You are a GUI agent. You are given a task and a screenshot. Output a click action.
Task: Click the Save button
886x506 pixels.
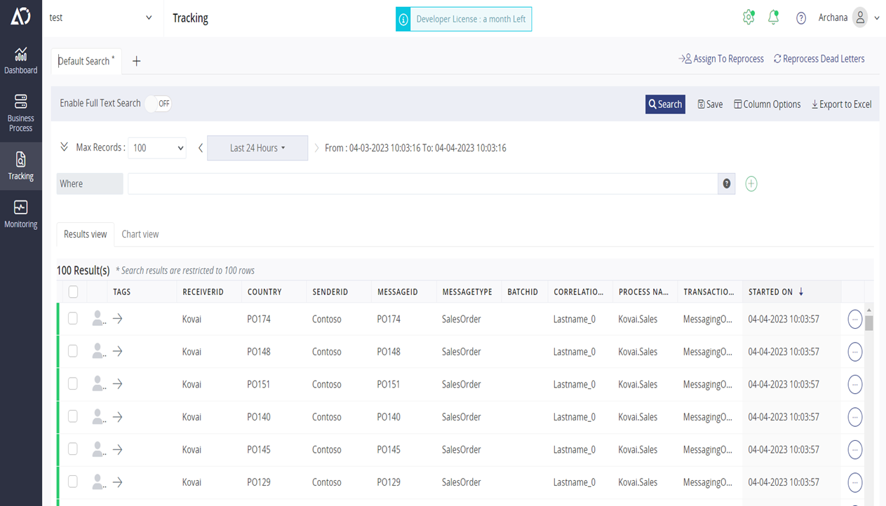coord(710,104)
